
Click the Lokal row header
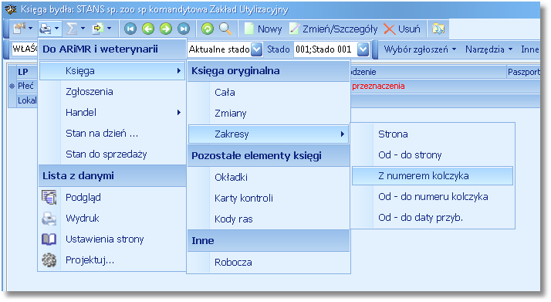coord(27,100)
